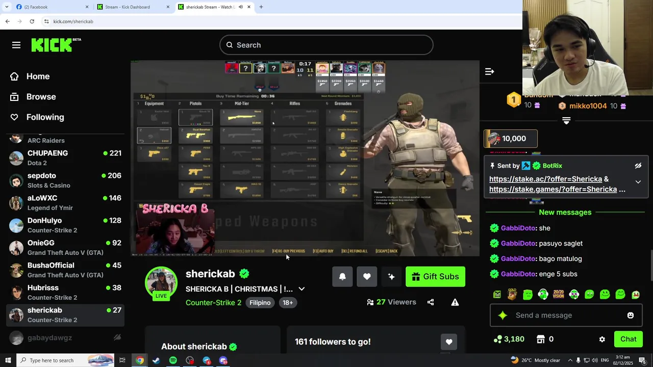Reload the page with refresh icon
Image resolution: width=653 pixels, height=367 pixels.
pyautogui.click(x=32, y=21)
